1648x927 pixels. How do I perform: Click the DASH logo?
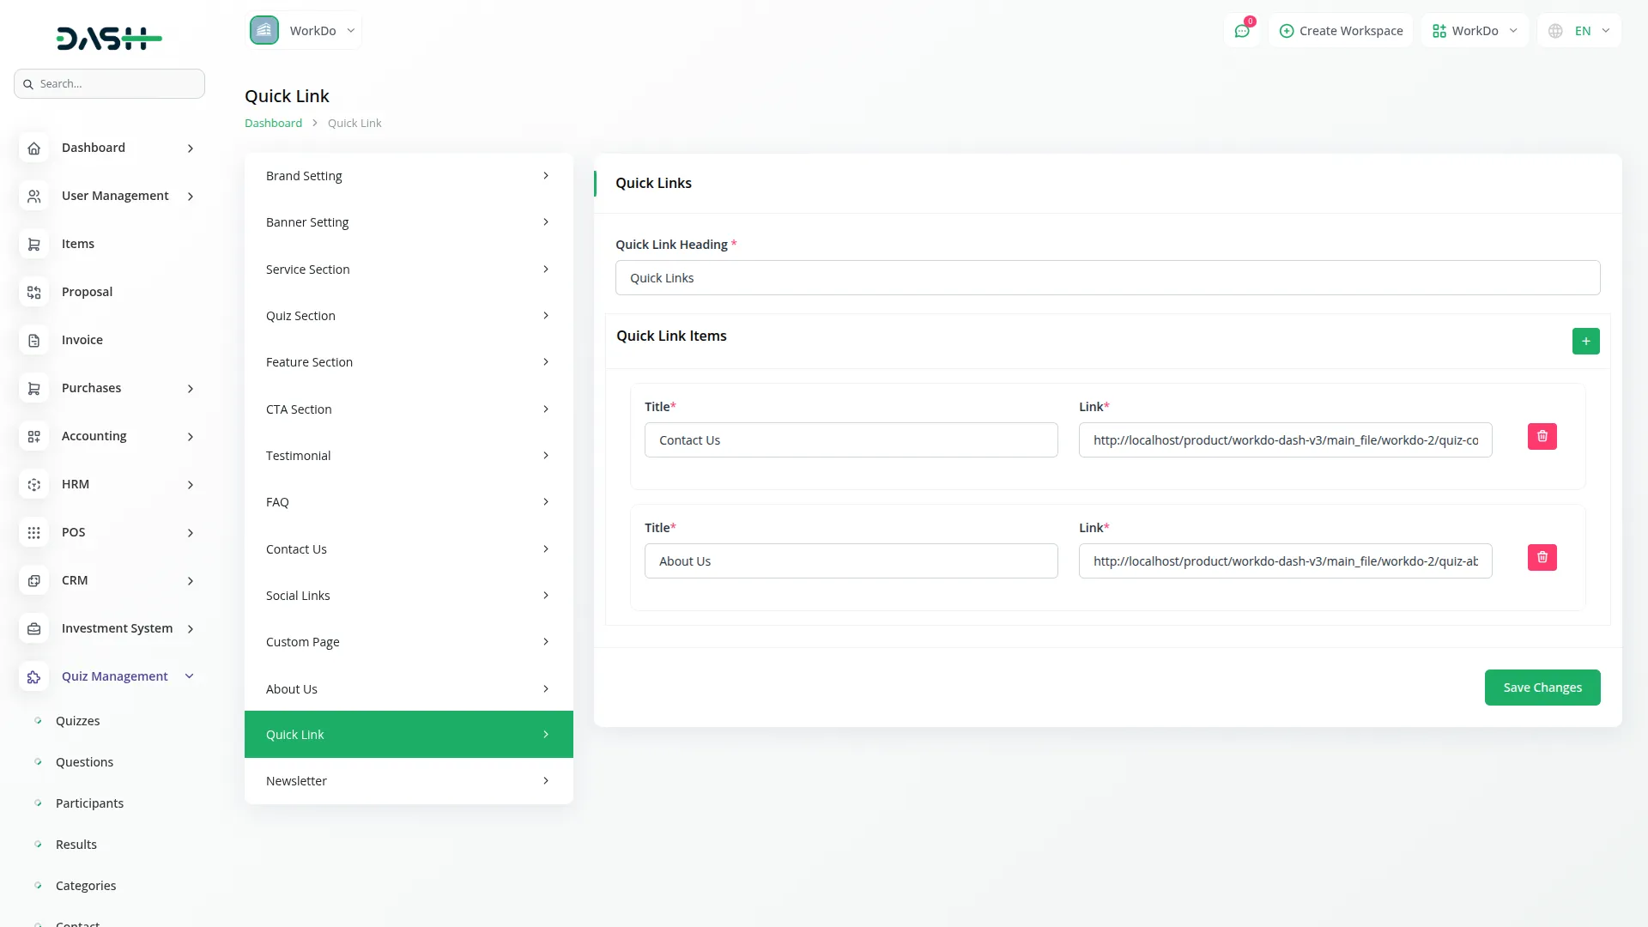109,38
